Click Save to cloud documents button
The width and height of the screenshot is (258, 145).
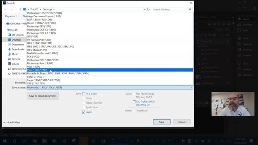coord(43,96)
